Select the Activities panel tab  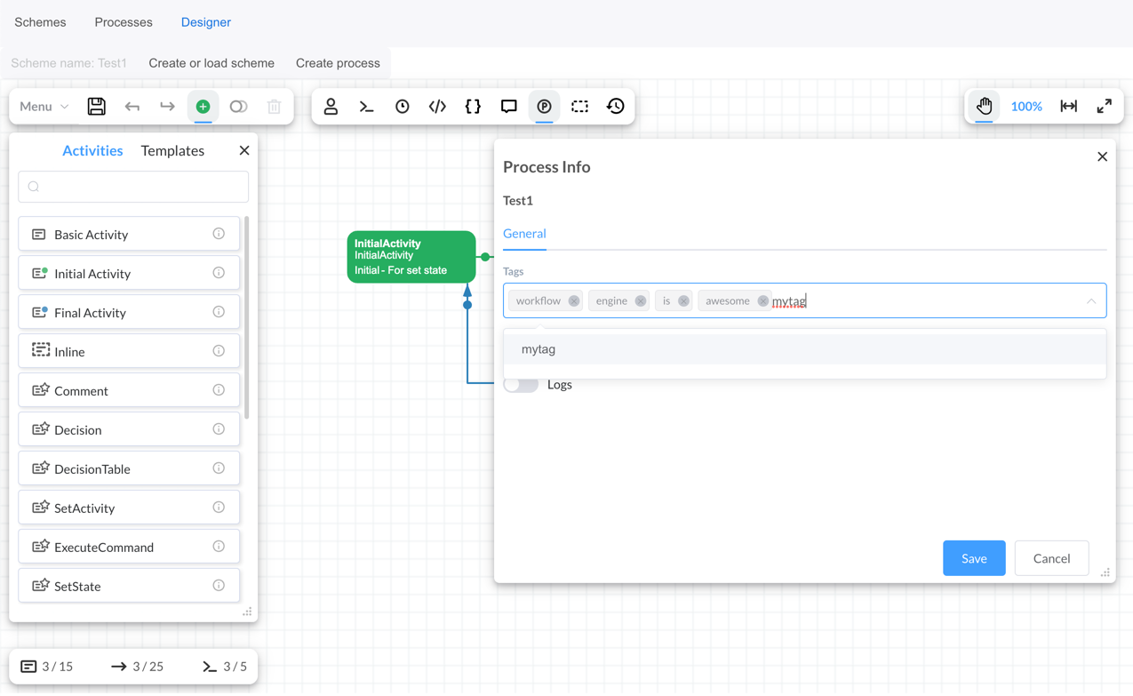(x=92, y=151)
